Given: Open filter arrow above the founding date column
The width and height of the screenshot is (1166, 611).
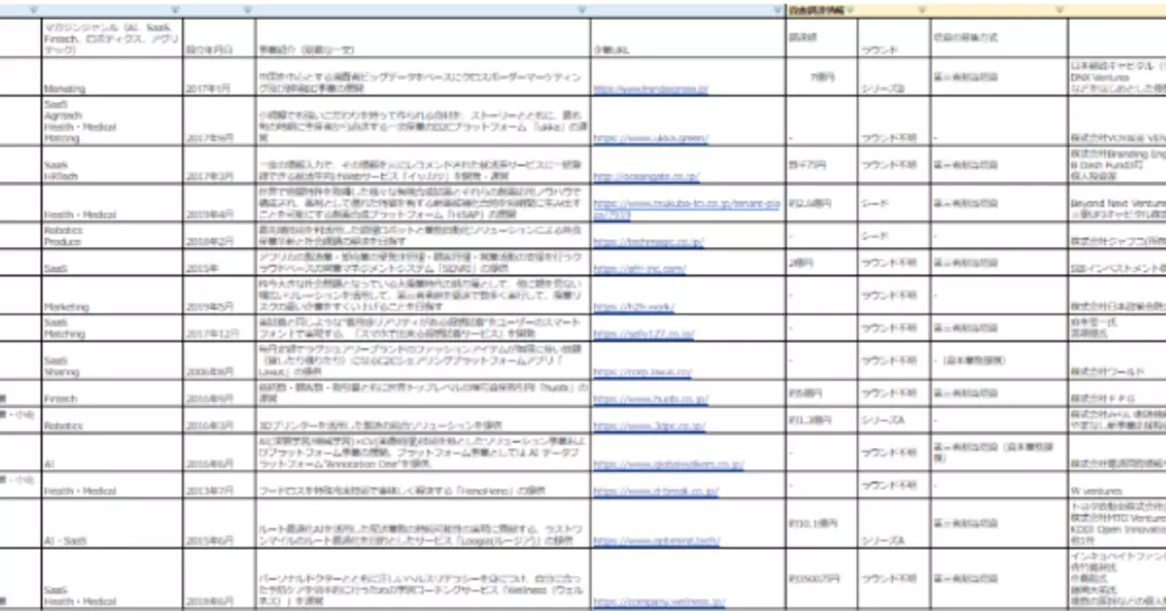Looking at the screenshot, I should coord(248,10).
